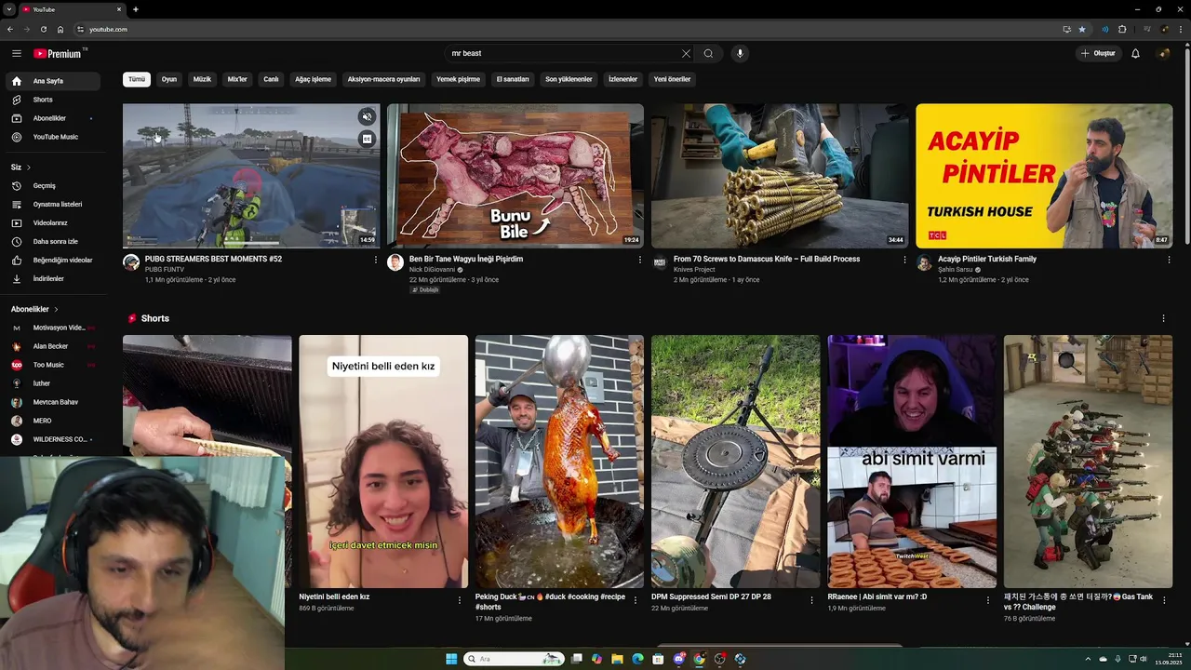Open more options for PUBG STREAMERS video
Screen dimensions: 1191x670
(x=376, y=260)
